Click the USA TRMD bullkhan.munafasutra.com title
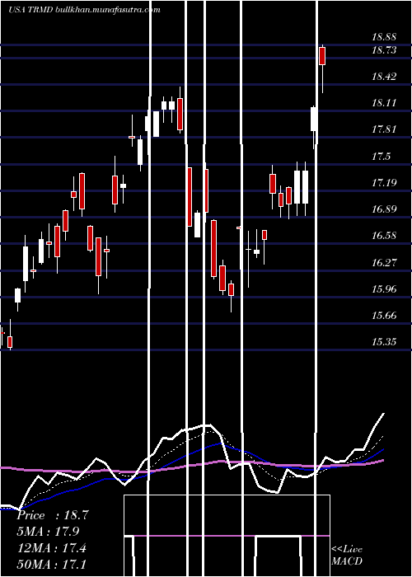This screenshot has width=412, height=577. (x=84, y=10)
